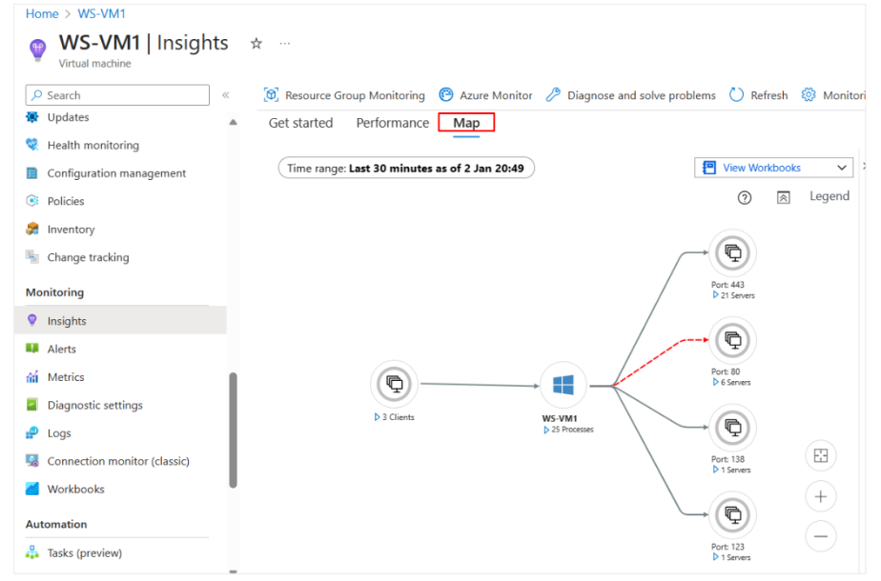Collapse the sidebar with double chevron
This screenshot has width=881, height=581.
click(x=226, y=95)
